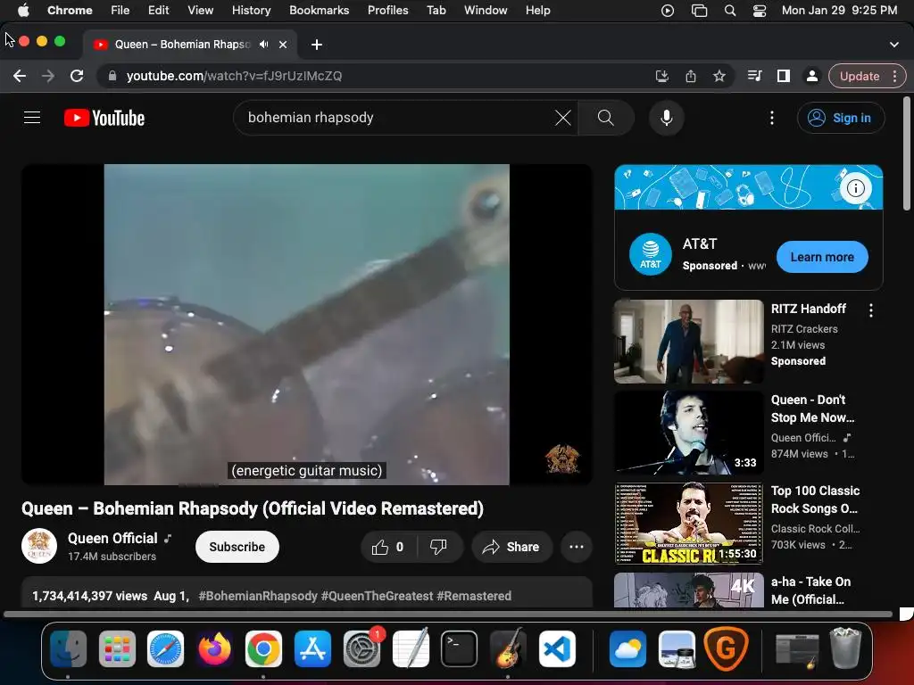Click the AT&T sponsored banner image

(749, 187)
